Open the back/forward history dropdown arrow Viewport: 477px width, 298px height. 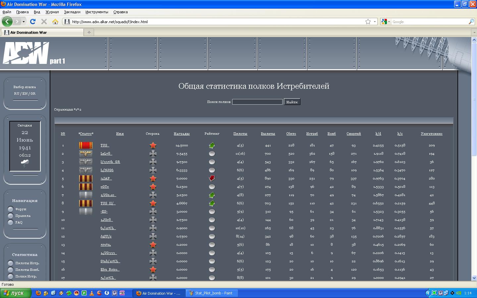pos(24,22)
